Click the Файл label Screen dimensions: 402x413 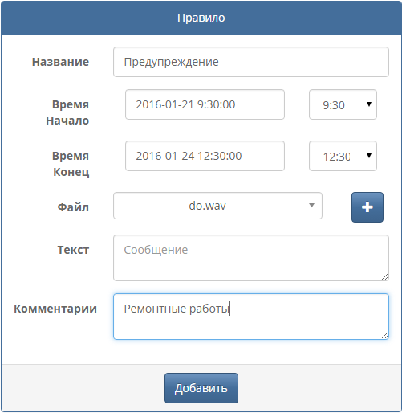(x=73, y=207)
